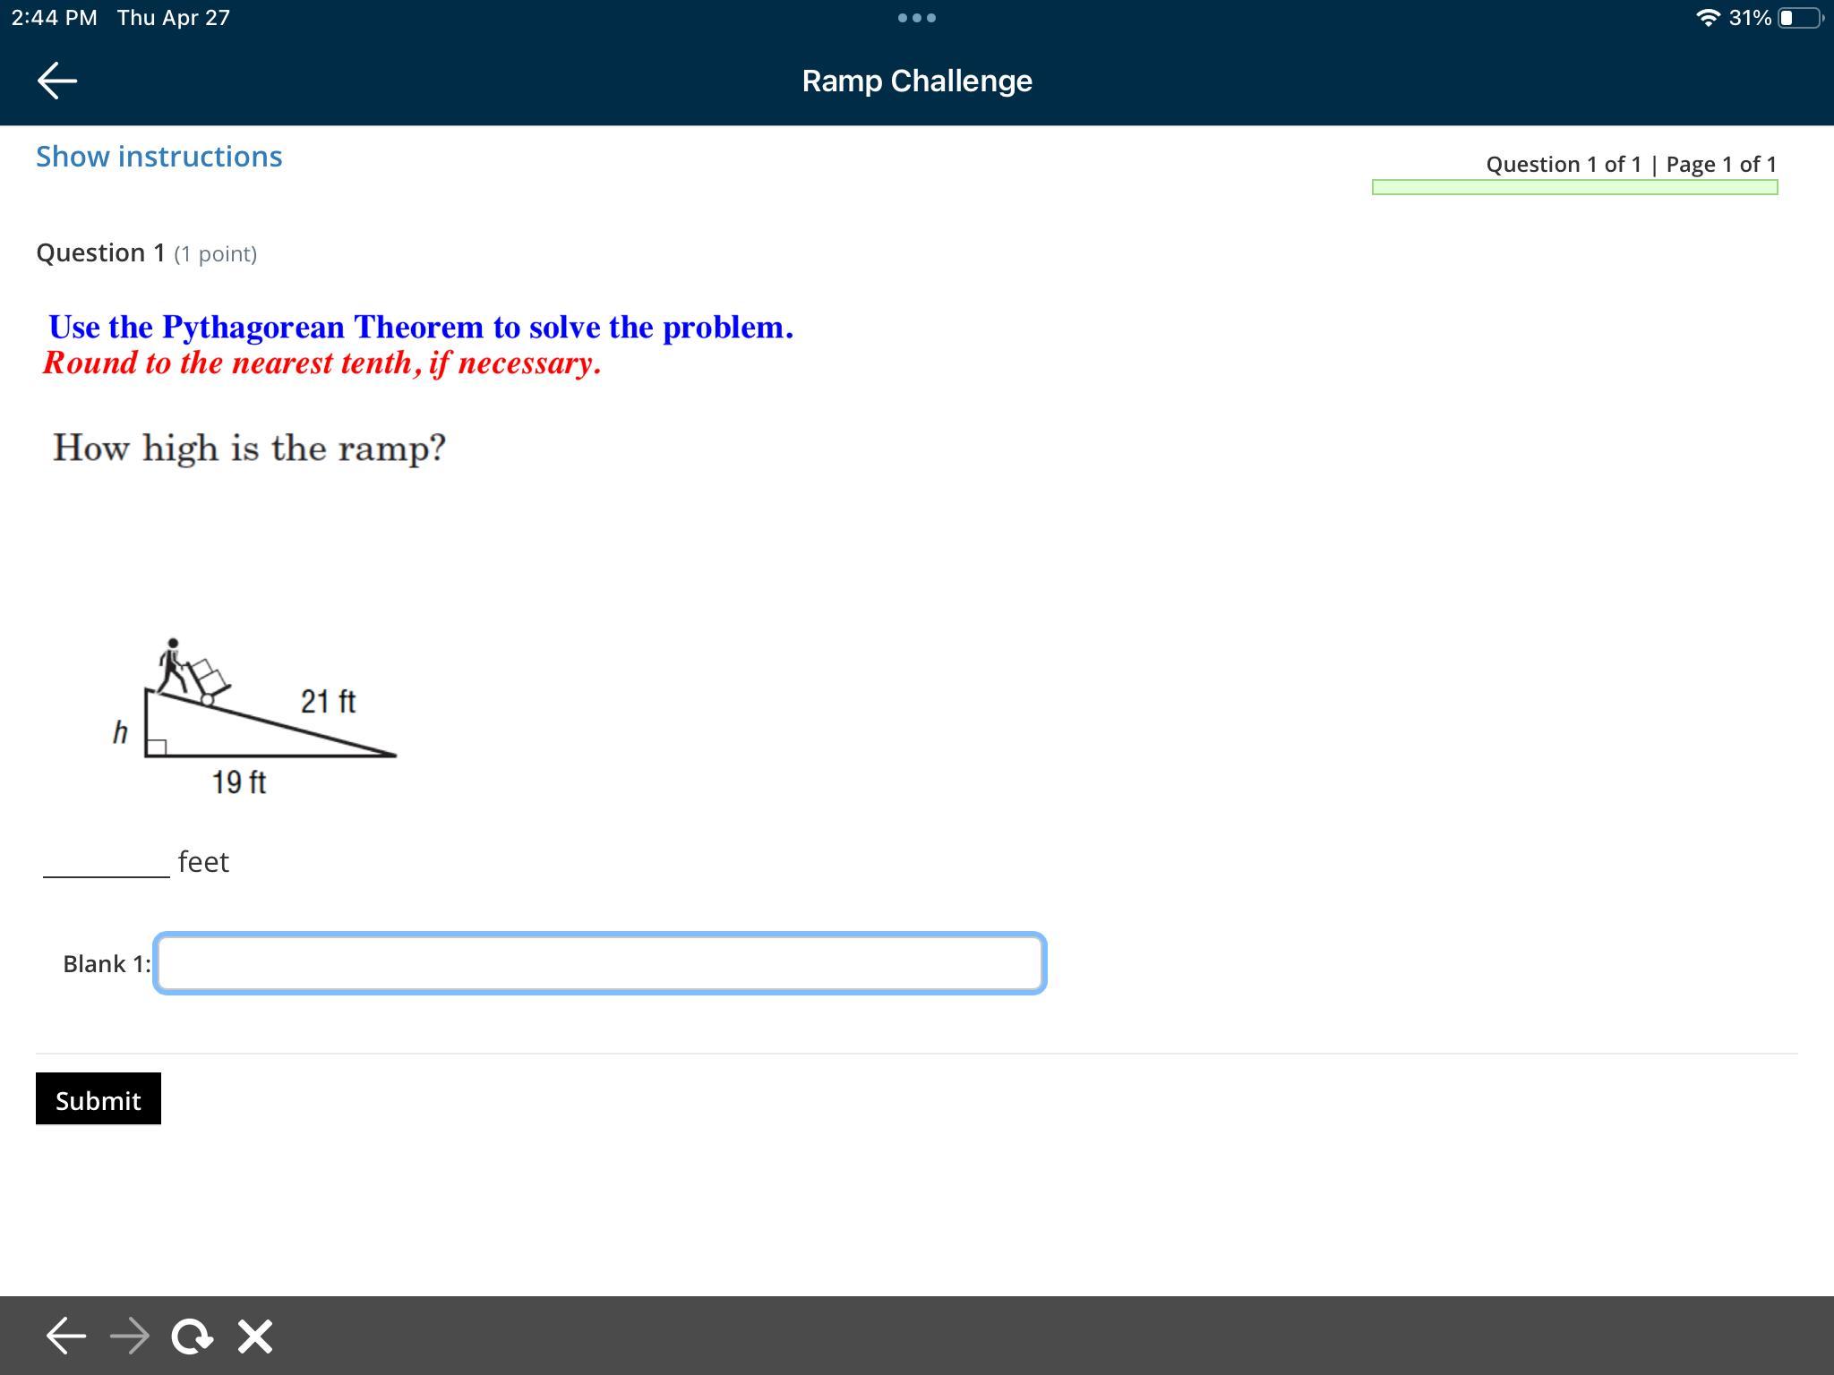Submit the quiz answer
The width and height of the screenshot is (1834, 1375).
point(99,1098)
